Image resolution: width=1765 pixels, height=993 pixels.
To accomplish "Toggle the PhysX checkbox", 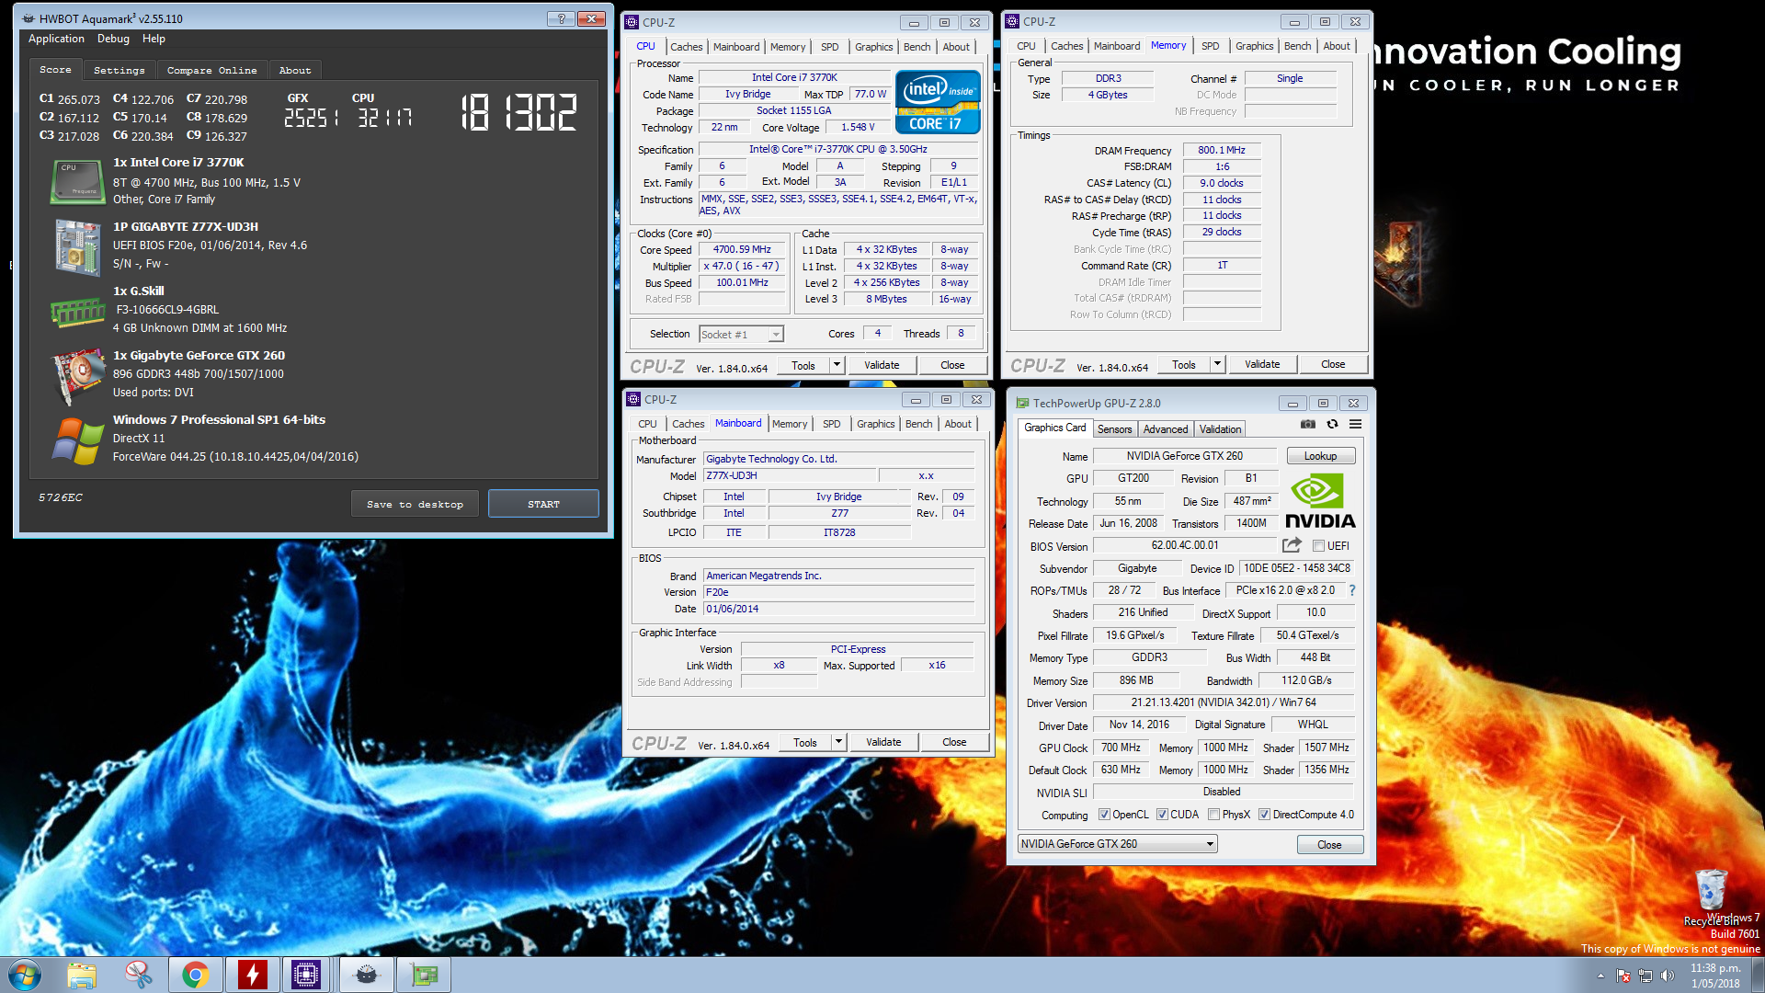I will pyautogui.click(x=1213, y=815).
